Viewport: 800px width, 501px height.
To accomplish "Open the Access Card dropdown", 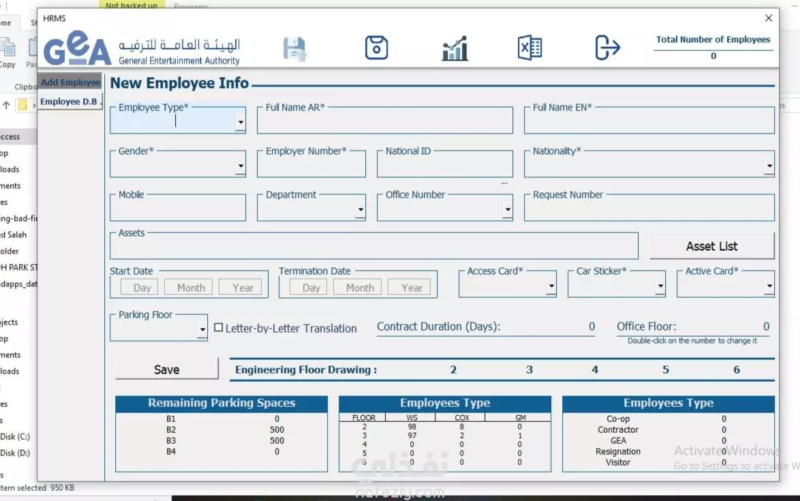I will tap(551, 286).
